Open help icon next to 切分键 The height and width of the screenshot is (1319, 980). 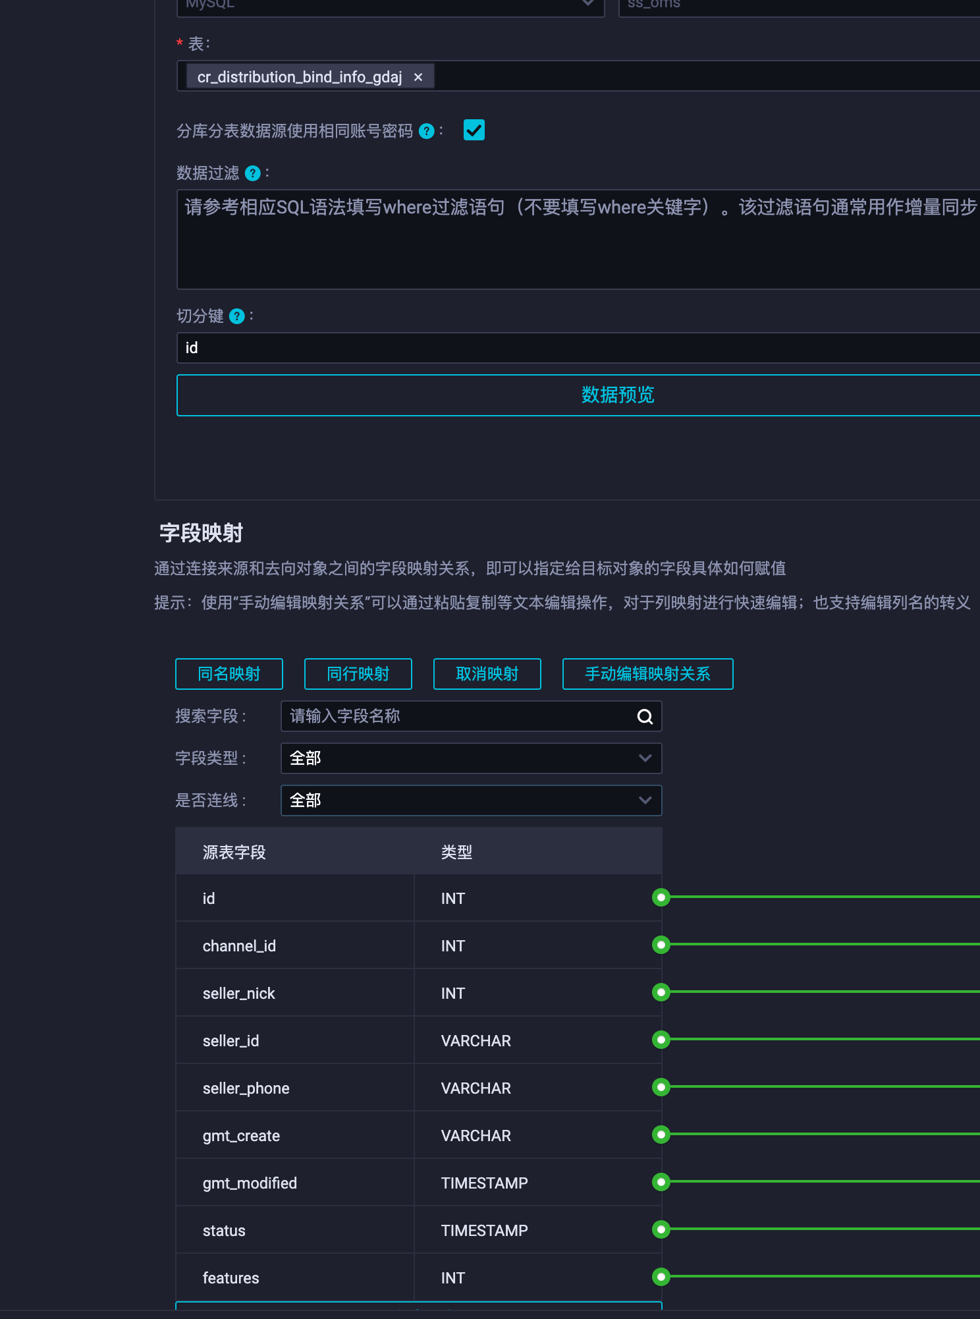(x=237, y=316)
